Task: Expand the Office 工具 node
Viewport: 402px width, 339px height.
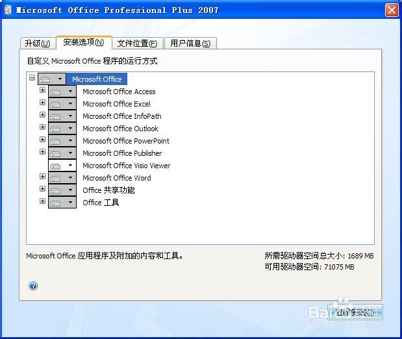Action: coord(43,201)
